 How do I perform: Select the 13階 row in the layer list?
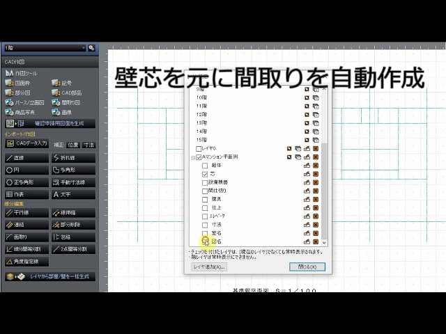click(x=257, y=123)
